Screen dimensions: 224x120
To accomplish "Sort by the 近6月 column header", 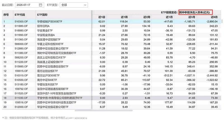I will click(214, 17).
